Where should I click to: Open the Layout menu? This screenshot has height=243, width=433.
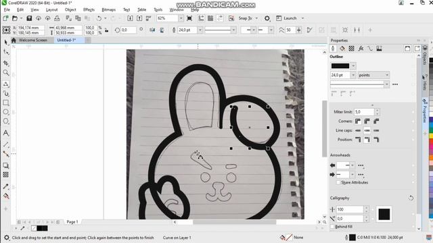(51, 9)
